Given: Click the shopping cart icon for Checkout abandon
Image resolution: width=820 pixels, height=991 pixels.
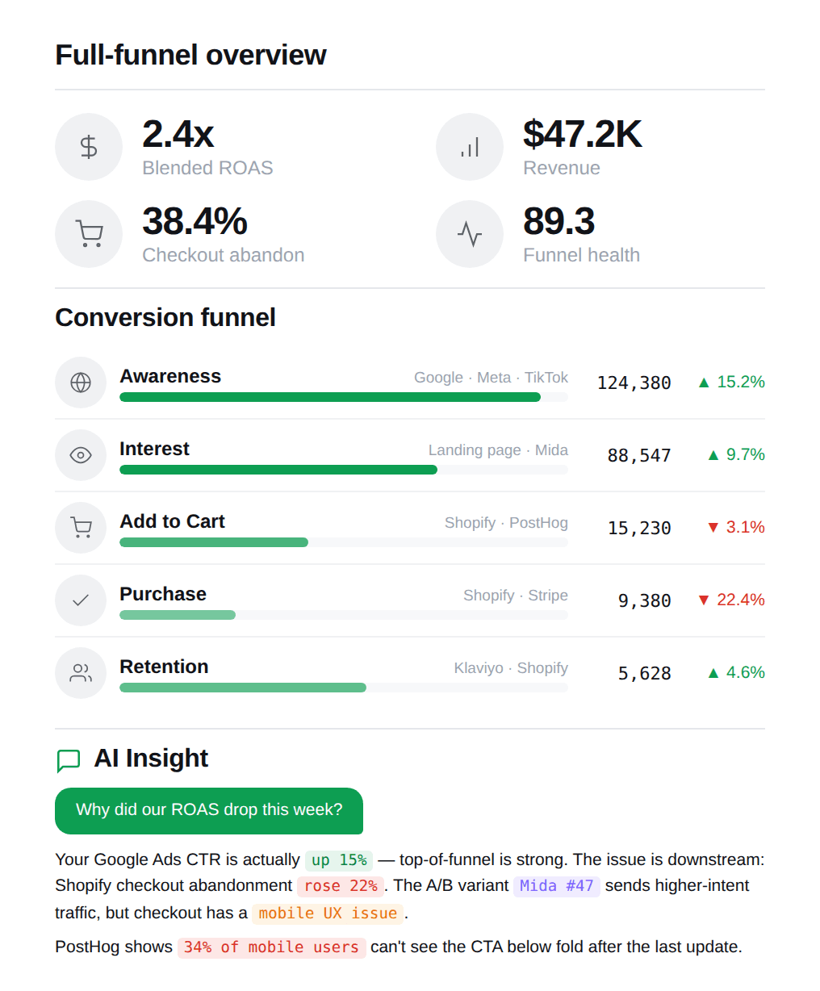Looking at the screenshot, I should [x=89, y=234].
